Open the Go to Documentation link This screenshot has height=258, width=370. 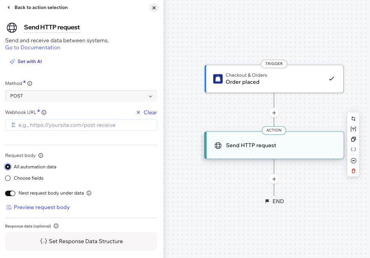click(x=33, y=48)
